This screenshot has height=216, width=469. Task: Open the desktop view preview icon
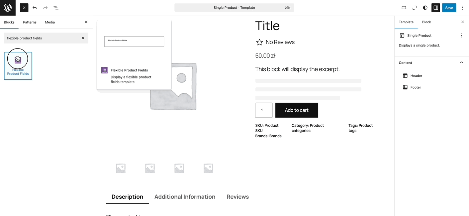coord(404,8)
